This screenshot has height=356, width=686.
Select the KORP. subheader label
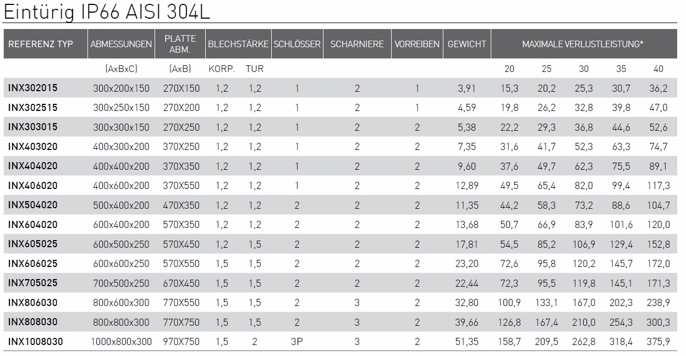coord(222,69)
